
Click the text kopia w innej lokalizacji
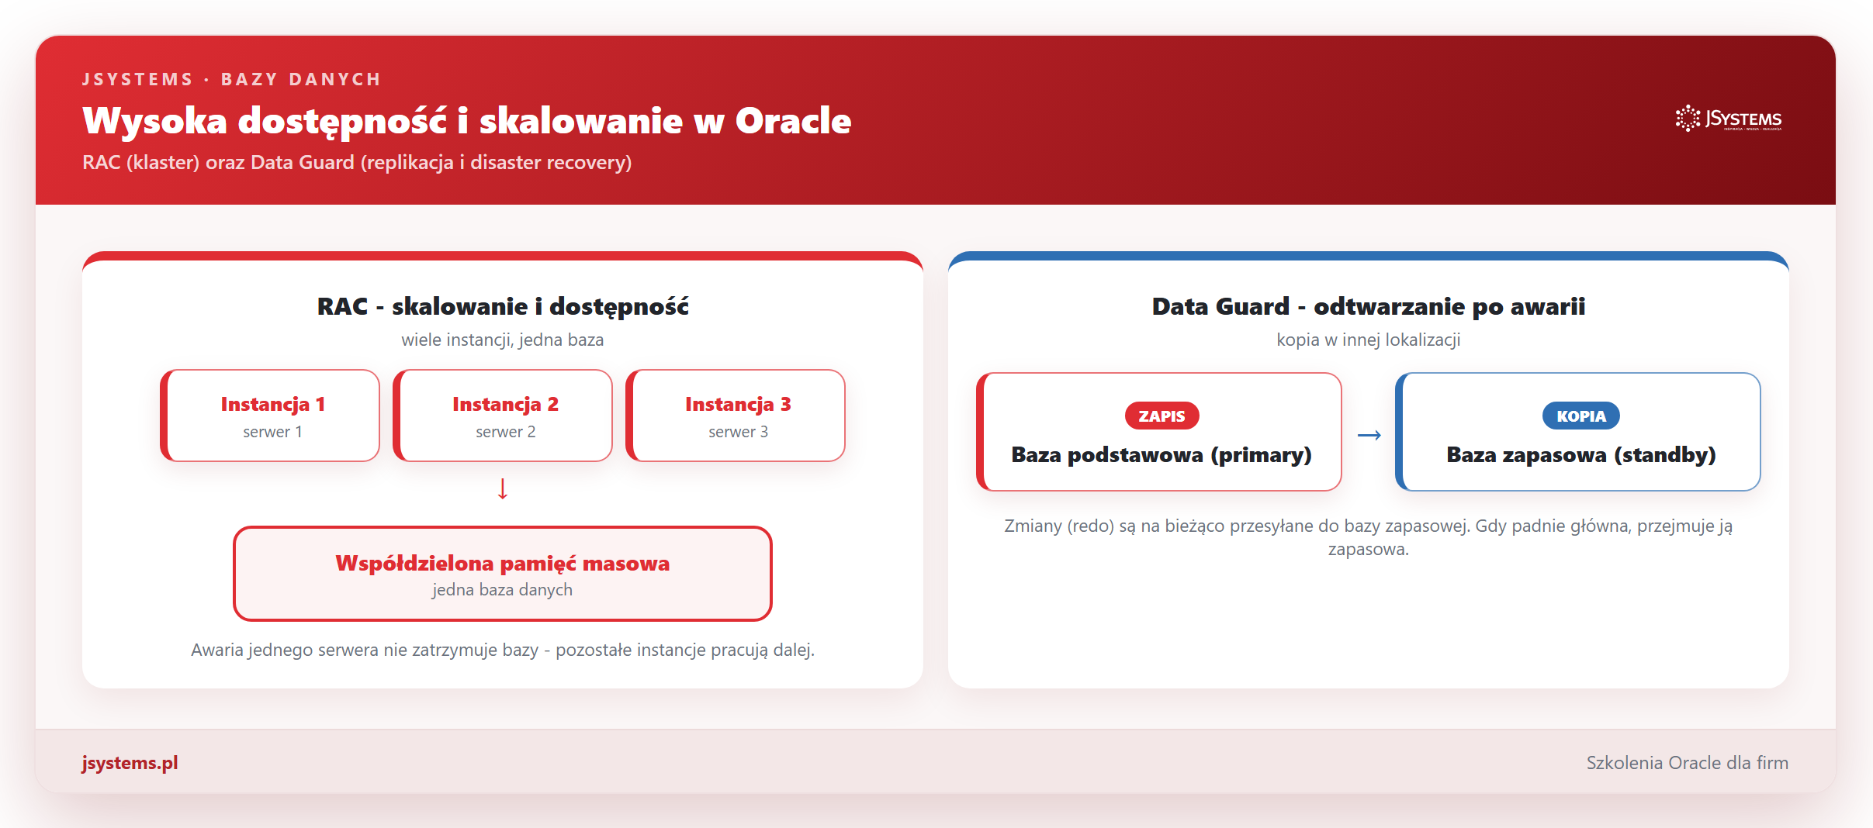1368,340
